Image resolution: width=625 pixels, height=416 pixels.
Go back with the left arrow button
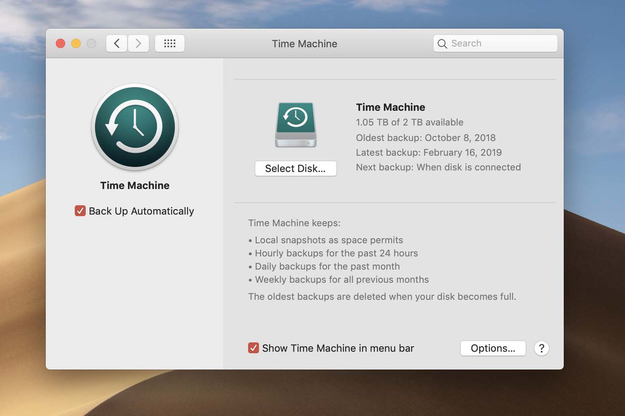117,43
